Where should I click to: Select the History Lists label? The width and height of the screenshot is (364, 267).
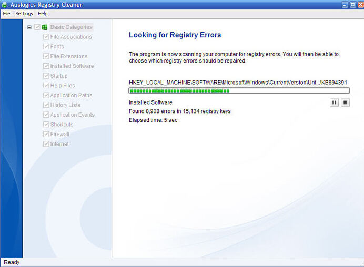pyautogui.click(x=65, y=105)
